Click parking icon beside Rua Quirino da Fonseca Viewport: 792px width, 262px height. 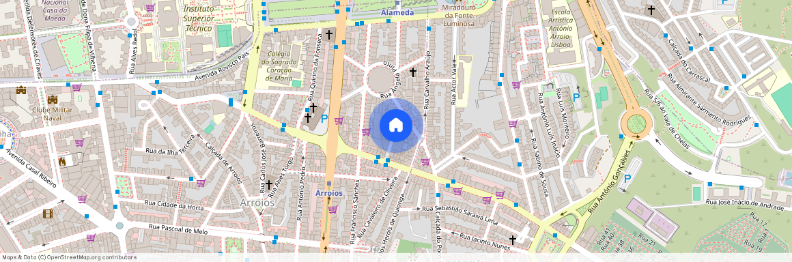coord(324,119)
